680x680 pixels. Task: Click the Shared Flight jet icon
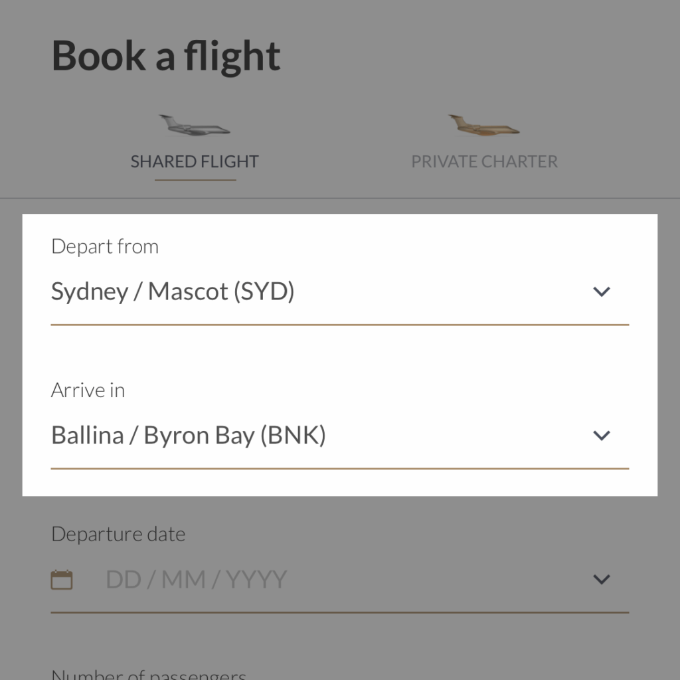pyautogui.click(x=195, y=125)
